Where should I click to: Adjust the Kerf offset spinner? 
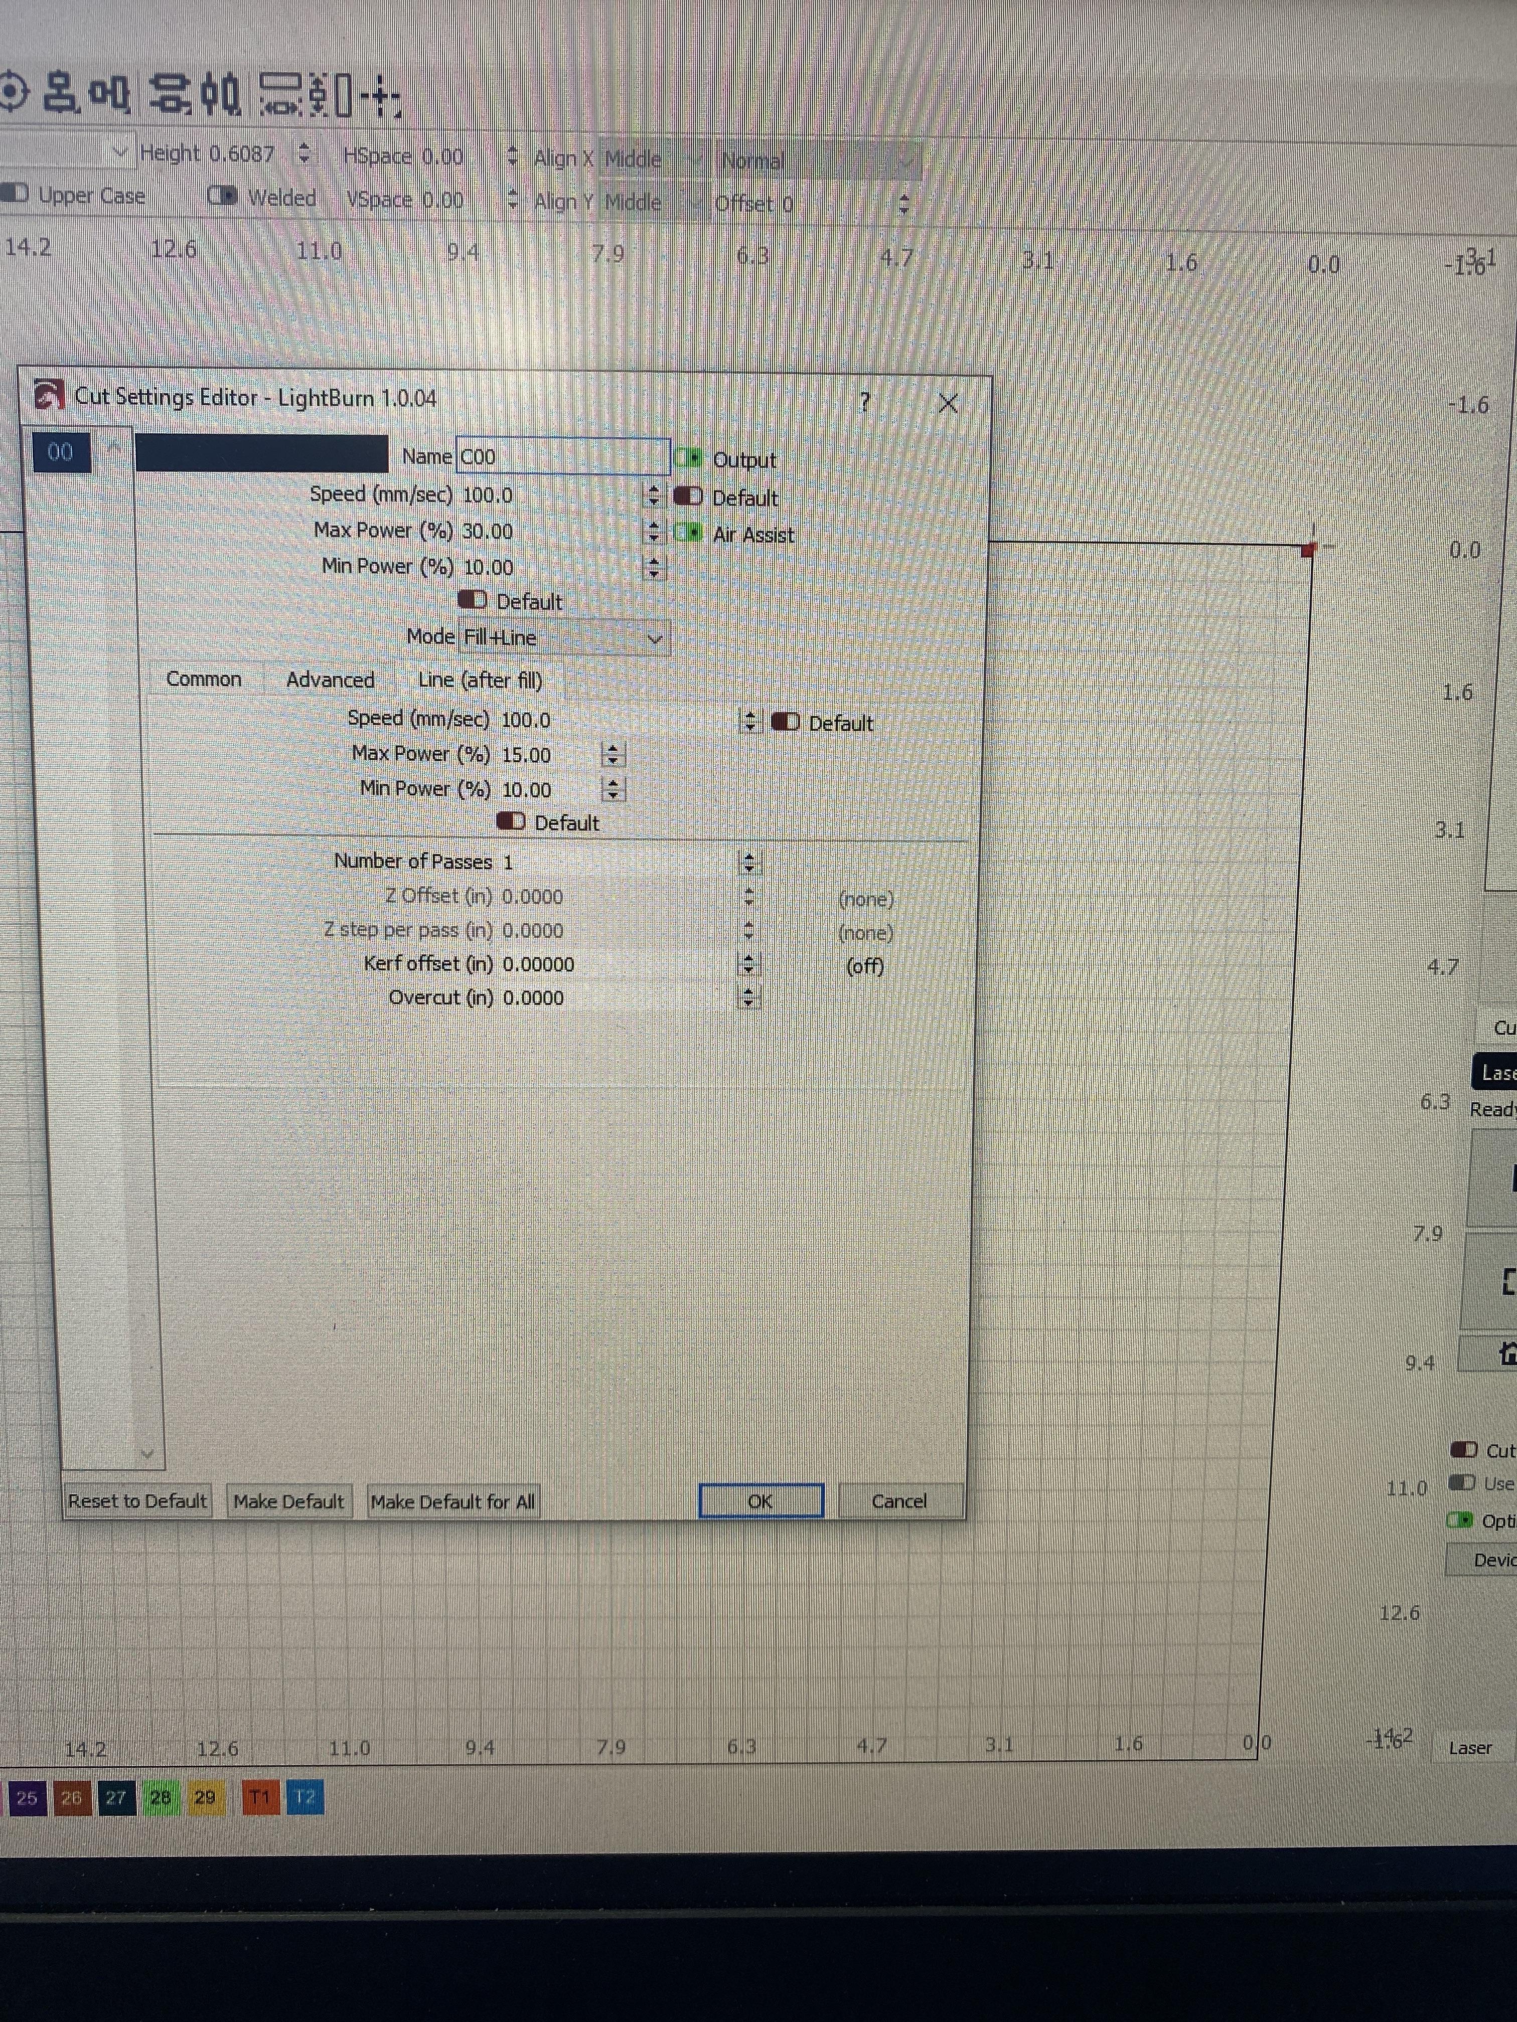[749, 963]
